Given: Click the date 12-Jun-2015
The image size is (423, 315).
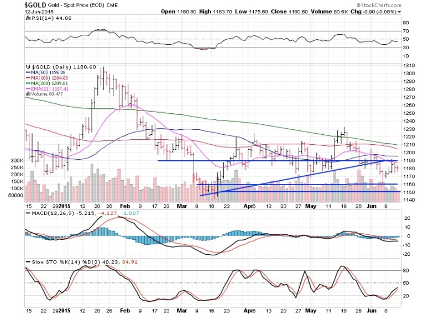Looking at the screenshot, I should (39, 12).
